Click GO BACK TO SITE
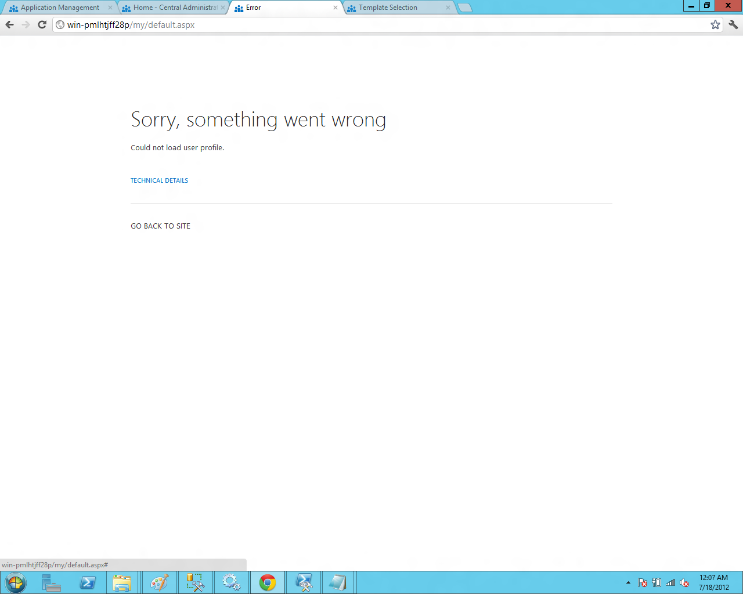 coord(160,226)
